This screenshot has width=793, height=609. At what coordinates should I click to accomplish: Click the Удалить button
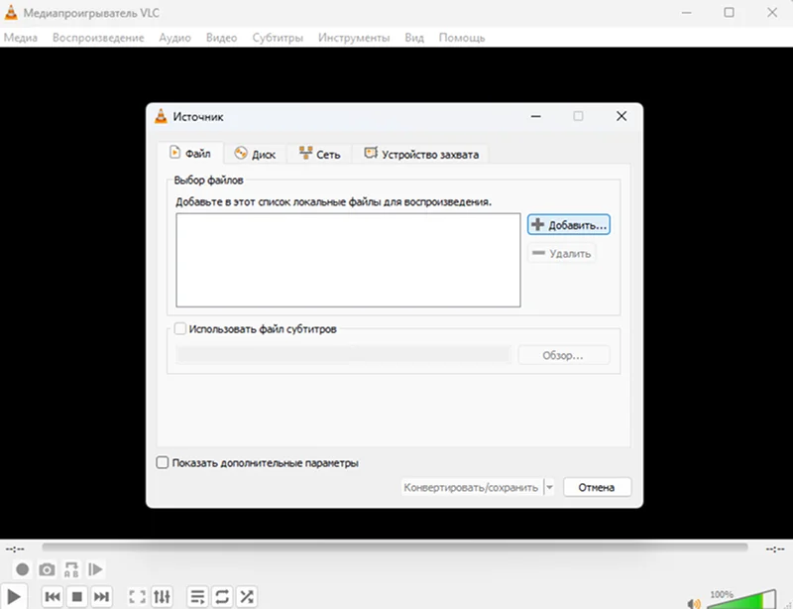(x=562, y=253)
